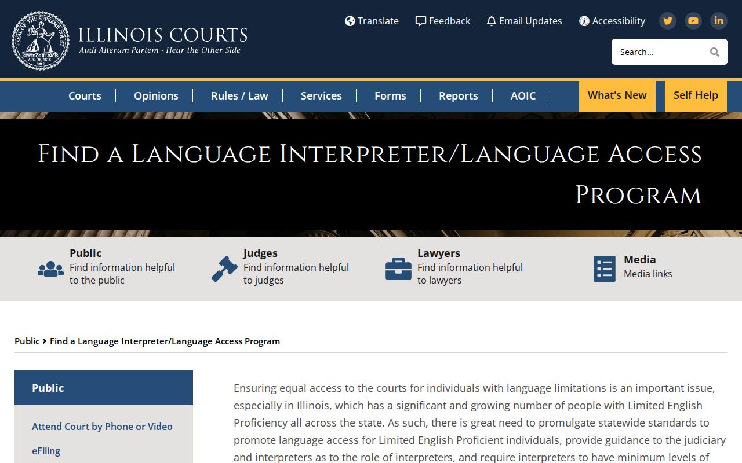Image resolution: width=742 pixels, height=463 pixels.
Task: Click the What's New button
Action: pyautogui.click(x=617, y=96)
